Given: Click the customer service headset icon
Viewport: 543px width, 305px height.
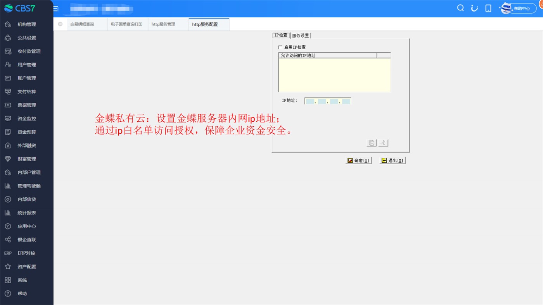Looking at the screenshot, I should click(474, 8).
